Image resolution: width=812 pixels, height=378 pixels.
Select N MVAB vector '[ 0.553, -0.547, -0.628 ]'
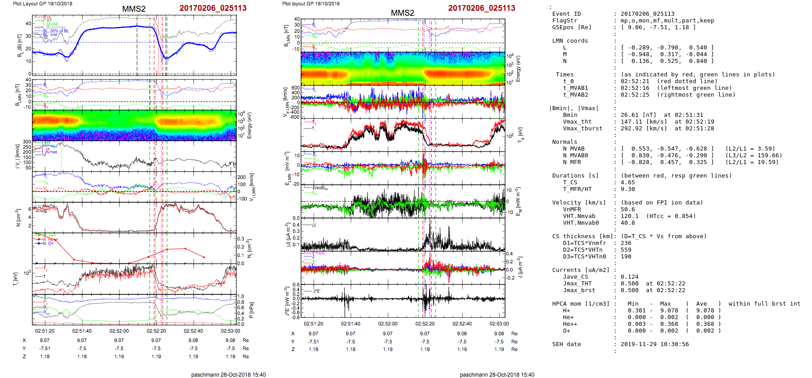click(667, 149)
